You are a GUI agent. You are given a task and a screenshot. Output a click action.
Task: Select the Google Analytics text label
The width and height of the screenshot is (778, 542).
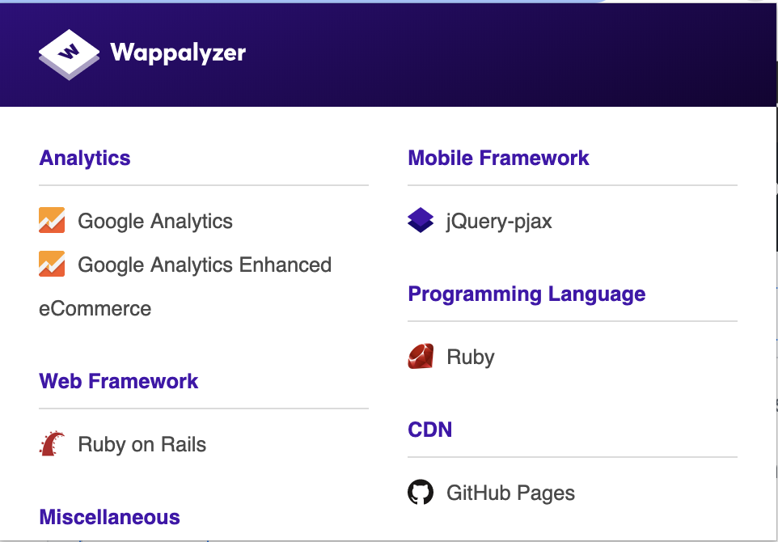(154, 221)
